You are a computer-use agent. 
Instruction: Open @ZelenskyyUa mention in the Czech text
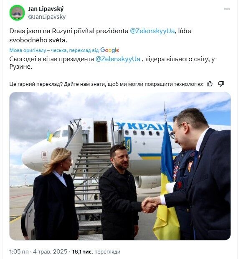(152, 31)
